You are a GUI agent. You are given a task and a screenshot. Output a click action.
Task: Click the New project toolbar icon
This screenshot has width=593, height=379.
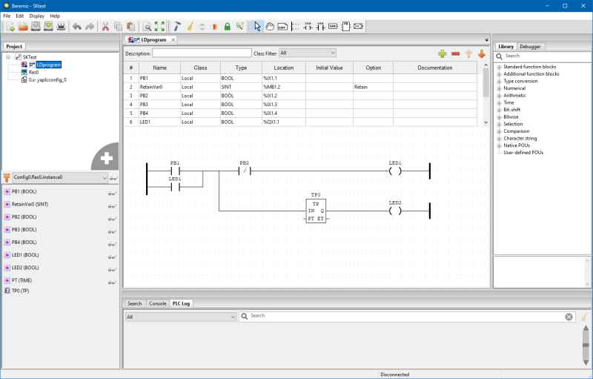click(x=10, y=27)
